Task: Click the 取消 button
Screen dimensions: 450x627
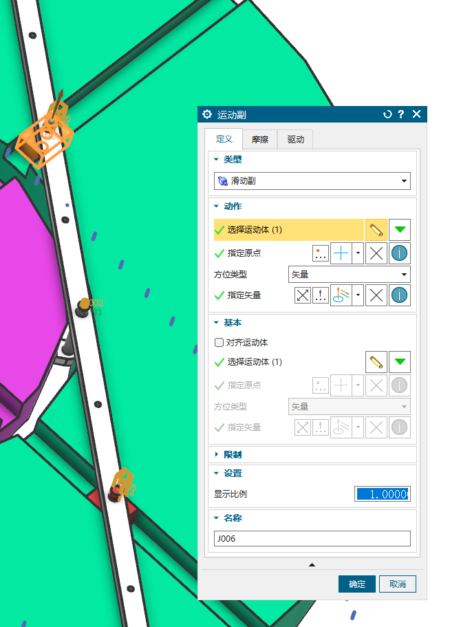Action: 398,584
